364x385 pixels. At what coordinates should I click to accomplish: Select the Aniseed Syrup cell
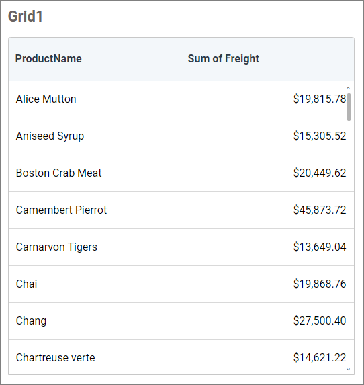(x=50, y=136)
